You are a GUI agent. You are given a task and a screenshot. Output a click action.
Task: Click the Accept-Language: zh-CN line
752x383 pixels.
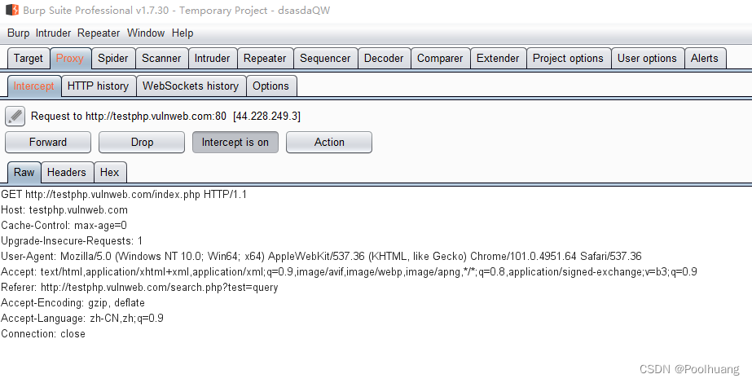[x=82, y=318]
